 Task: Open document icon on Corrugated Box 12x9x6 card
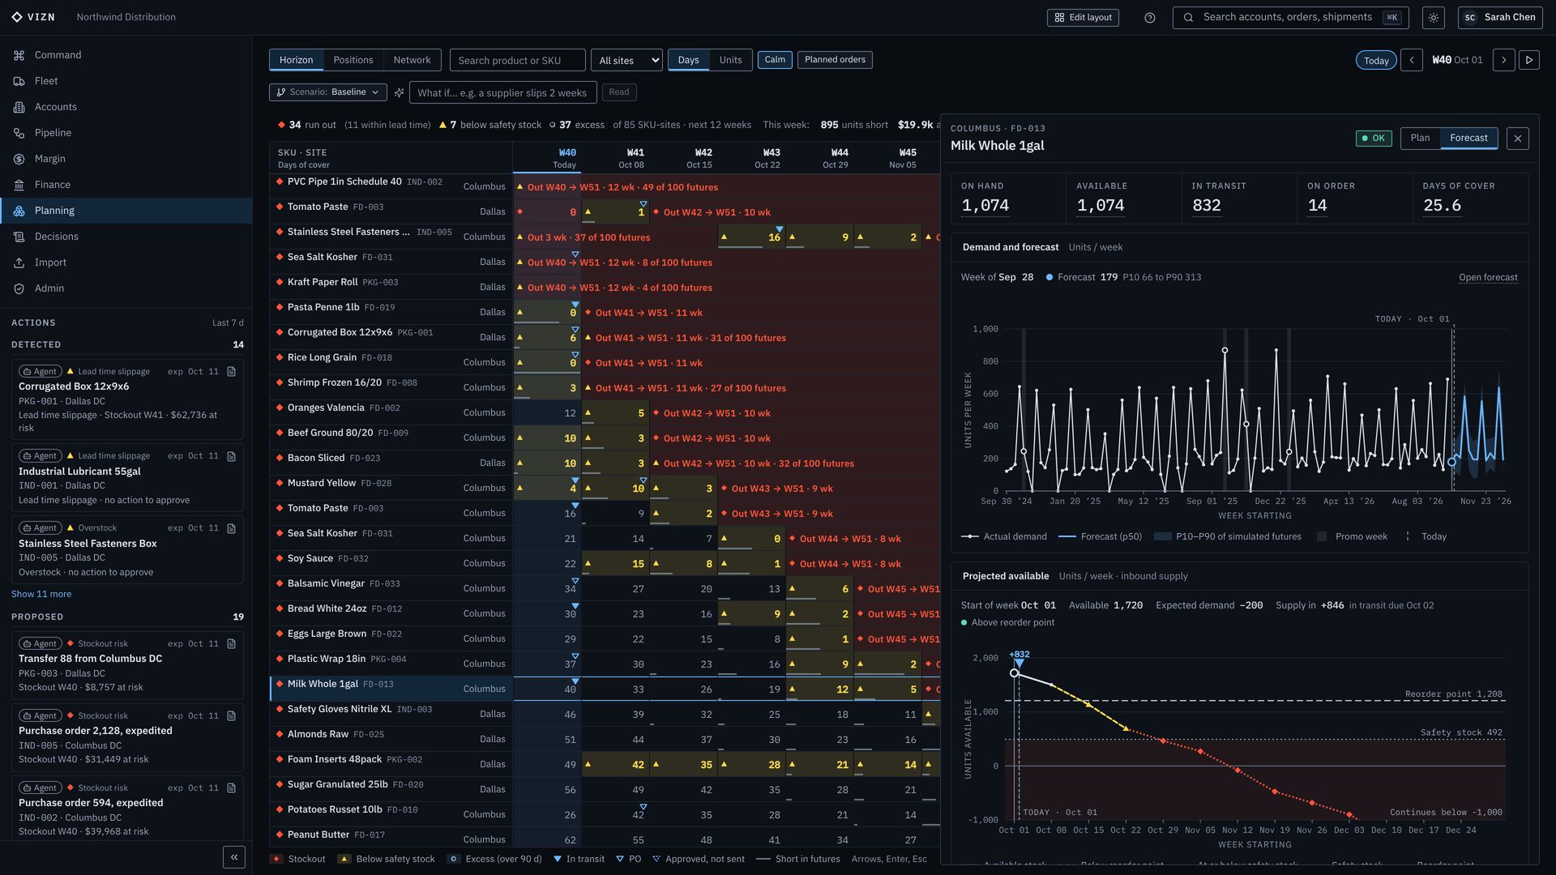232,372
